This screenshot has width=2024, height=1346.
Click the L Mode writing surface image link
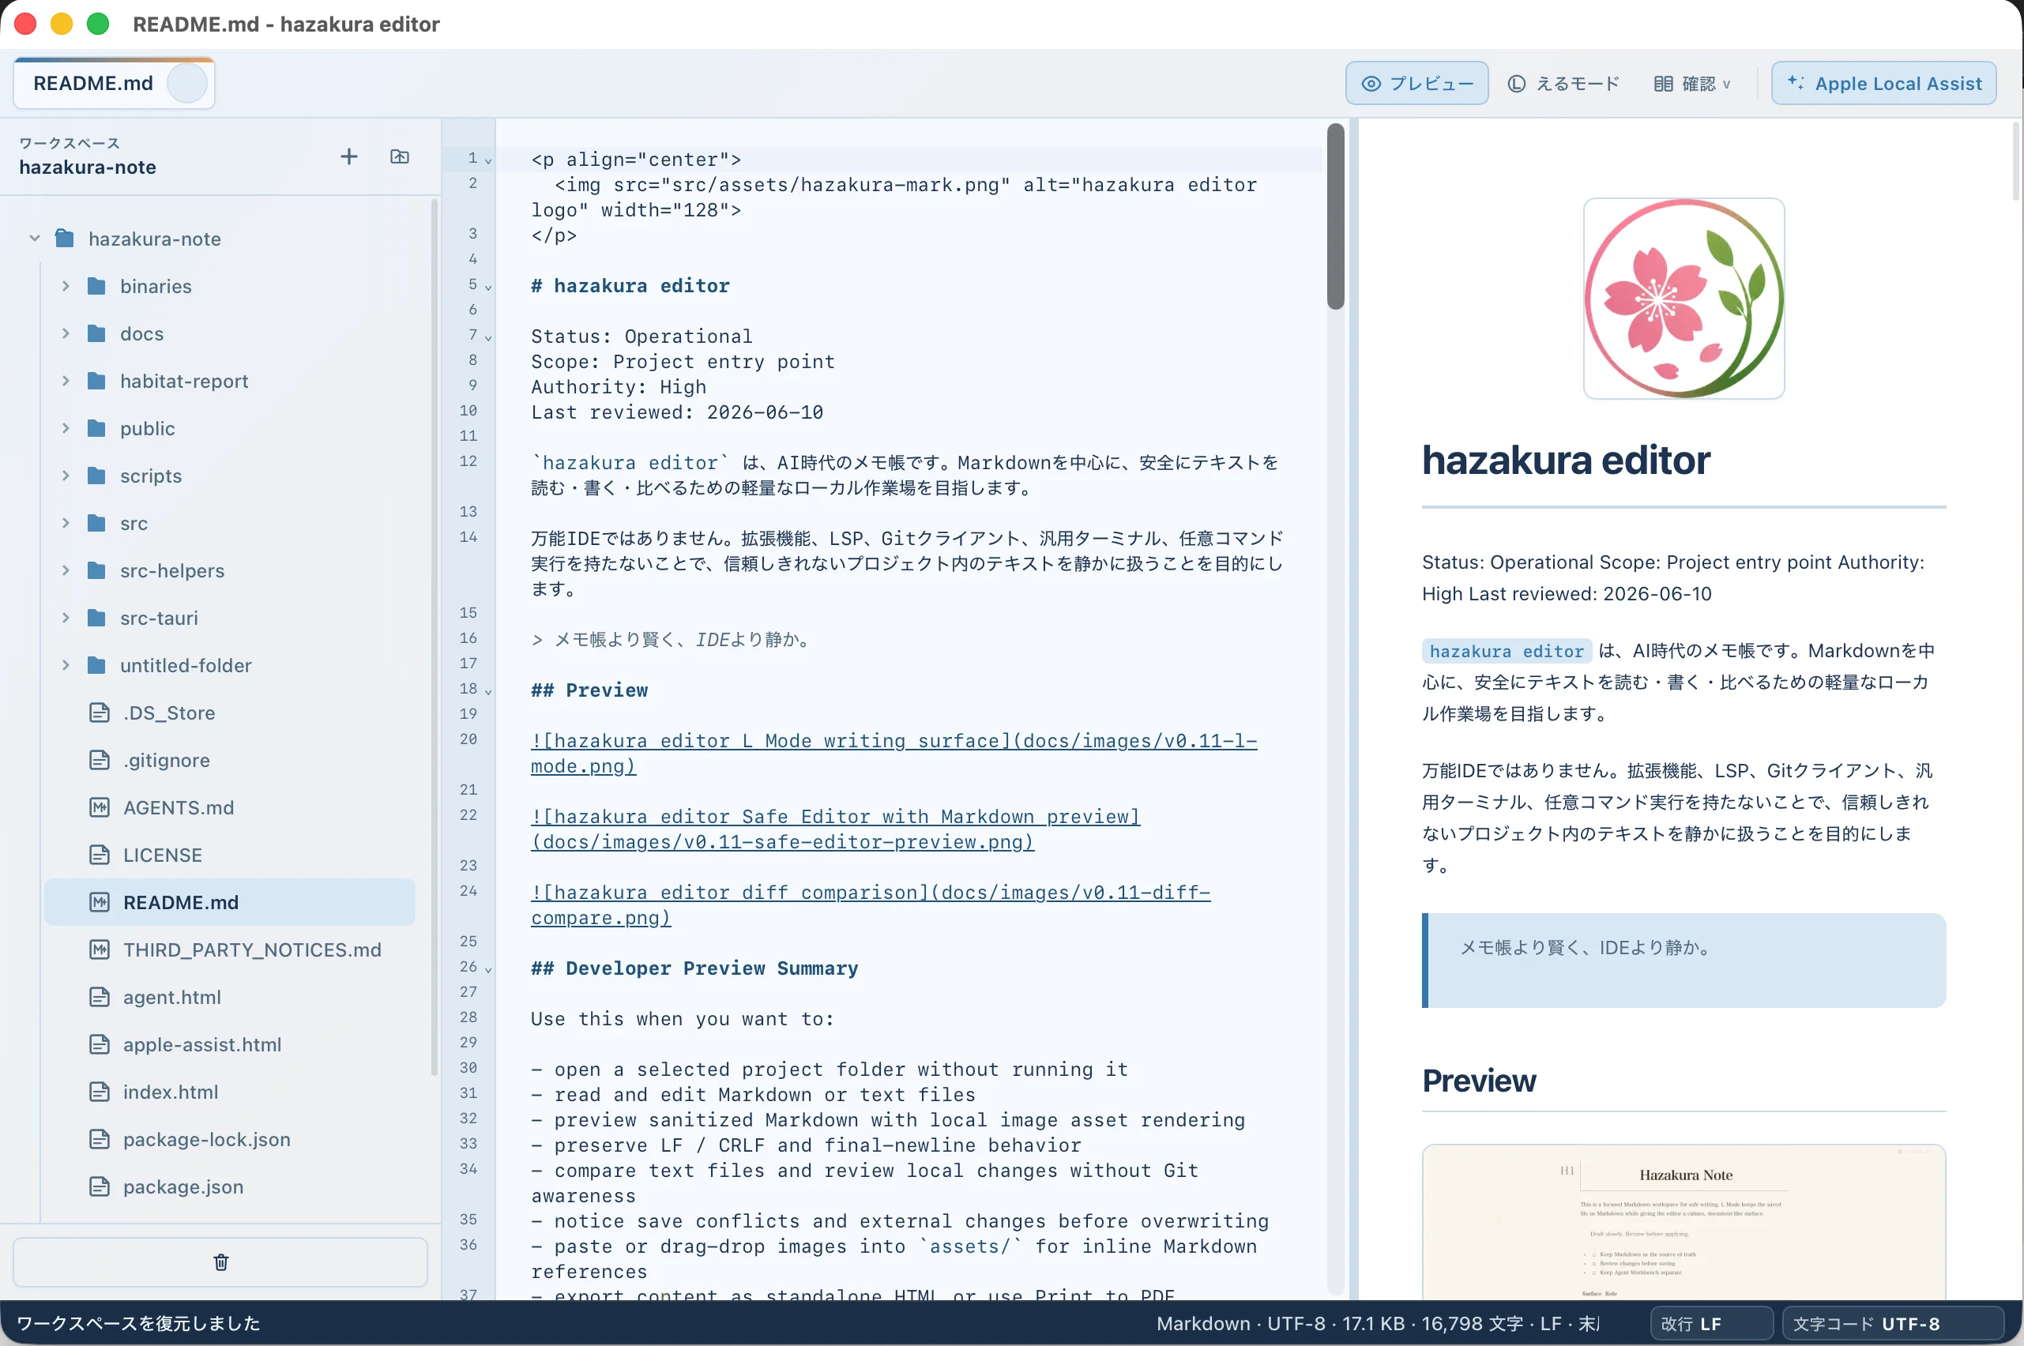pyautogui.click(x=893, y=753)
